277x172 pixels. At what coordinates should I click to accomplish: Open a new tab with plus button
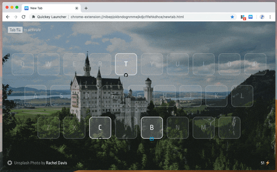pyautogui.click(x=86, y=8)
